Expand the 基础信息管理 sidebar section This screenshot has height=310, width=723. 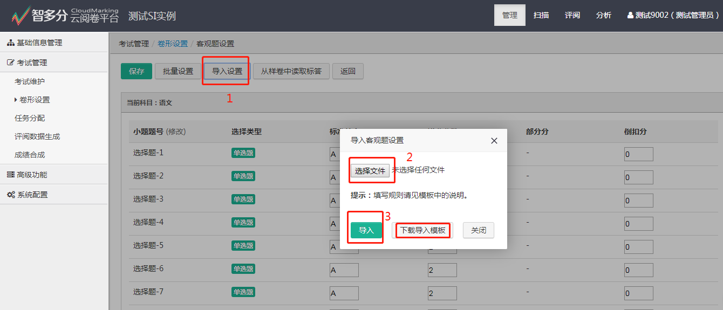(54, 43)
